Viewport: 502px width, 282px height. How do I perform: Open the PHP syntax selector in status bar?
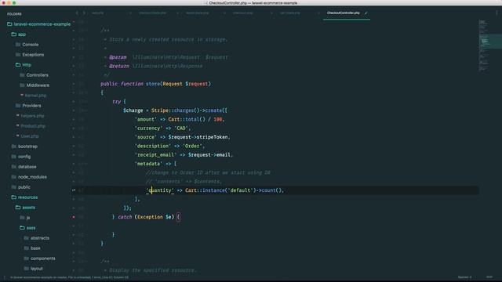[x=489, y=277]
